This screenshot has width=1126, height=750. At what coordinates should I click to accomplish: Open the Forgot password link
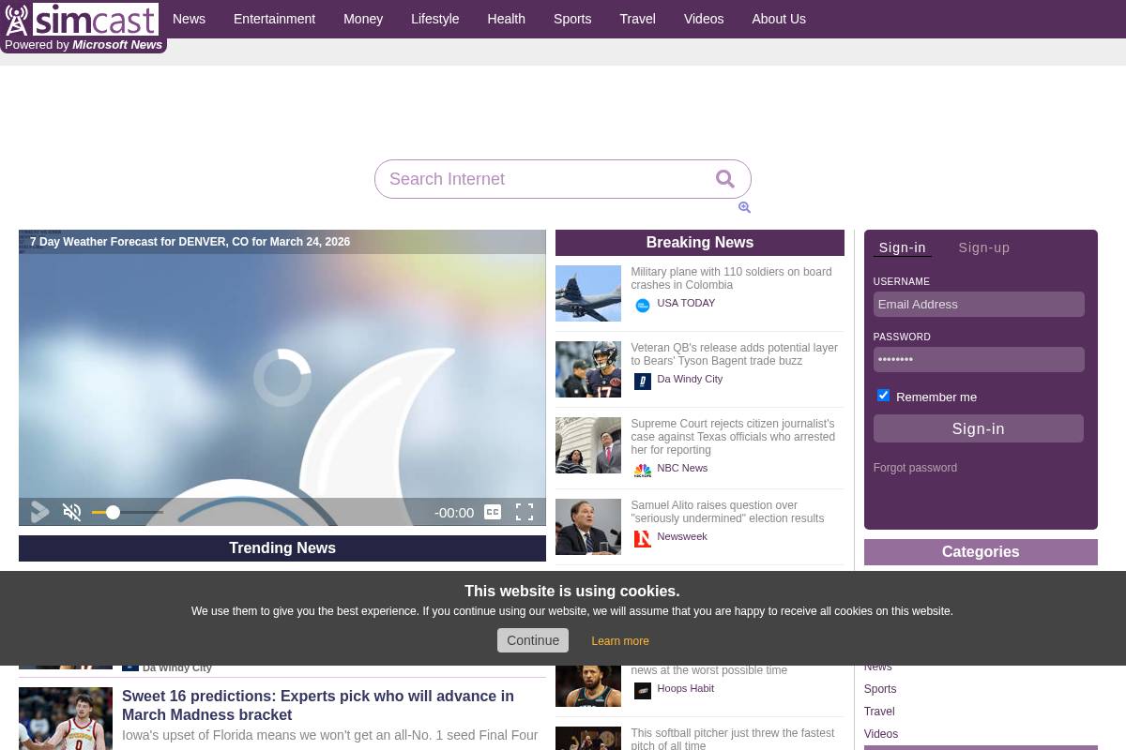(x=915, y=468)
